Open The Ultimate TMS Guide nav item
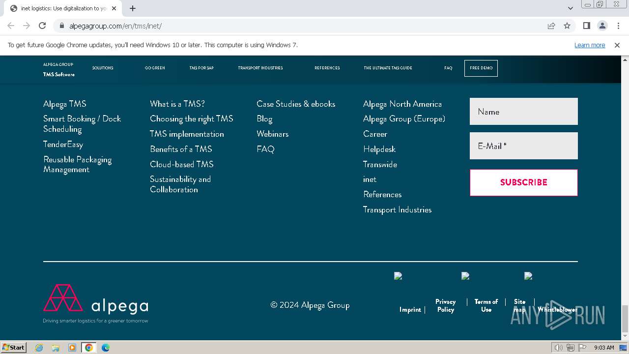 pyautogui.click(x=388, y=68)
